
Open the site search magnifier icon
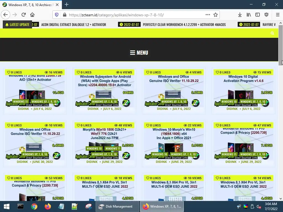(x=272, y=33)
